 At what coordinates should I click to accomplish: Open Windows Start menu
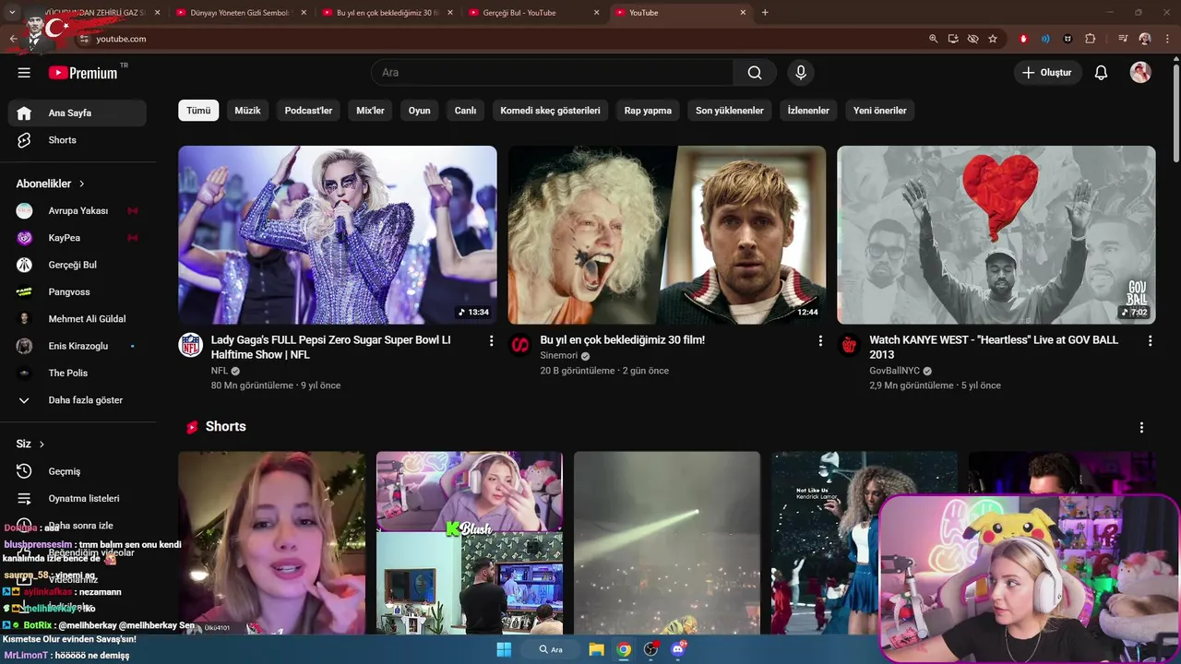504,649
